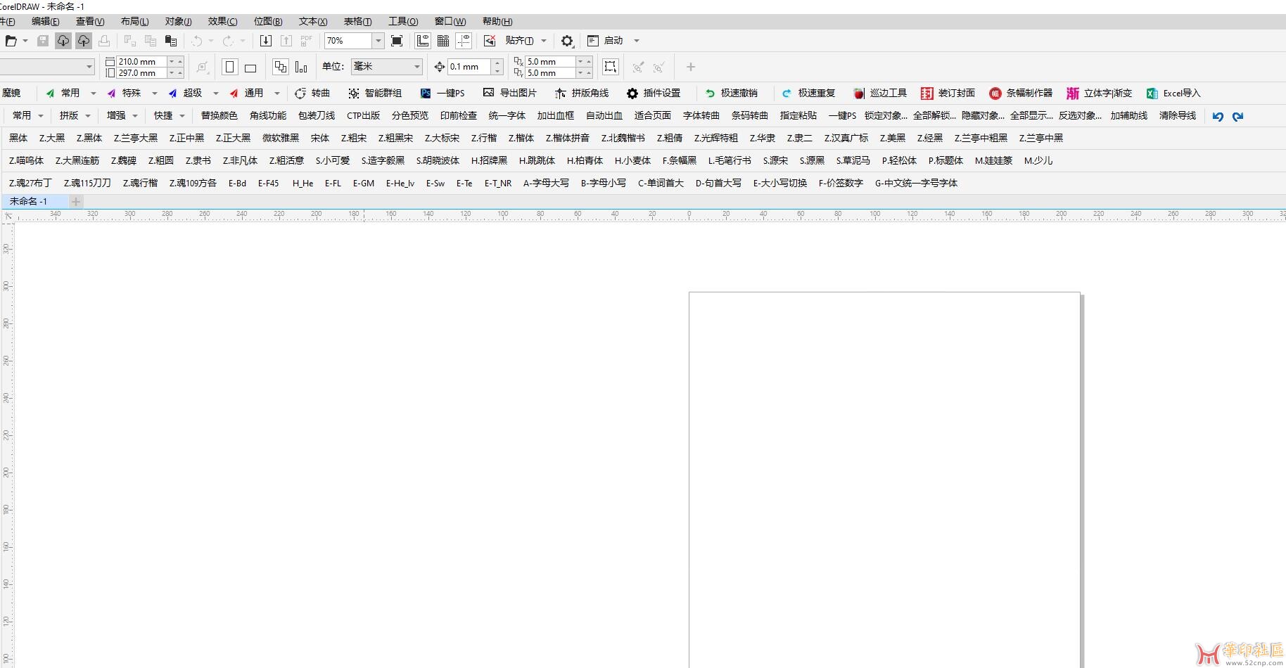Click the 一键PS Photoshop icon
Viewport: 1286px width, 668px height.
click(426, 93)
